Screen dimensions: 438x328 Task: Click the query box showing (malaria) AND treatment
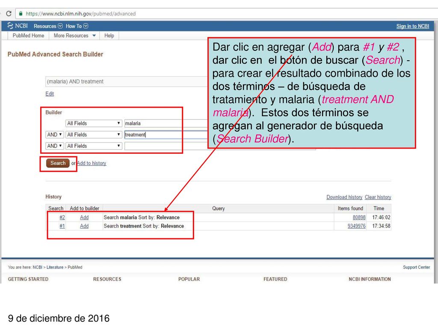[127, 82]
